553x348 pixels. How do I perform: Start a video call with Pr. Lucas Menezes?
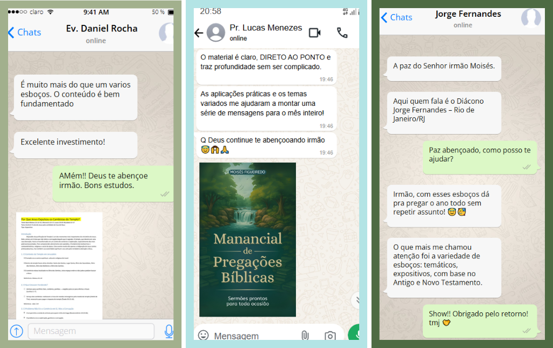pos(314,33)
